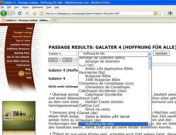
Task: Open a new tab with plus button
Action: (x=55, y=20)
